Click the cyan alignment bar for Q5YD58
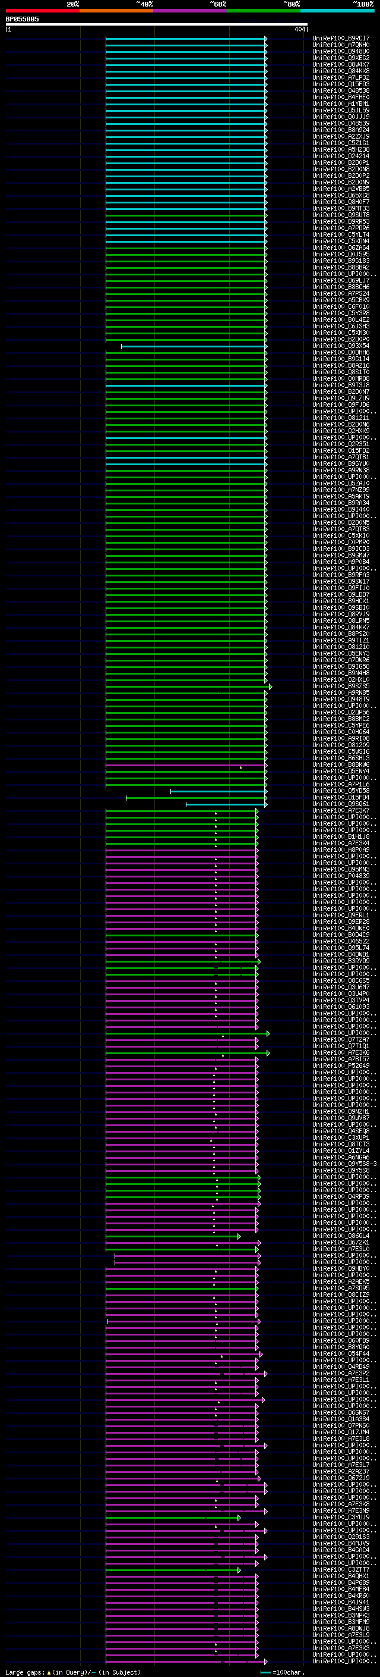Screen dimensions: 380x1677 [x=218, y=792]
